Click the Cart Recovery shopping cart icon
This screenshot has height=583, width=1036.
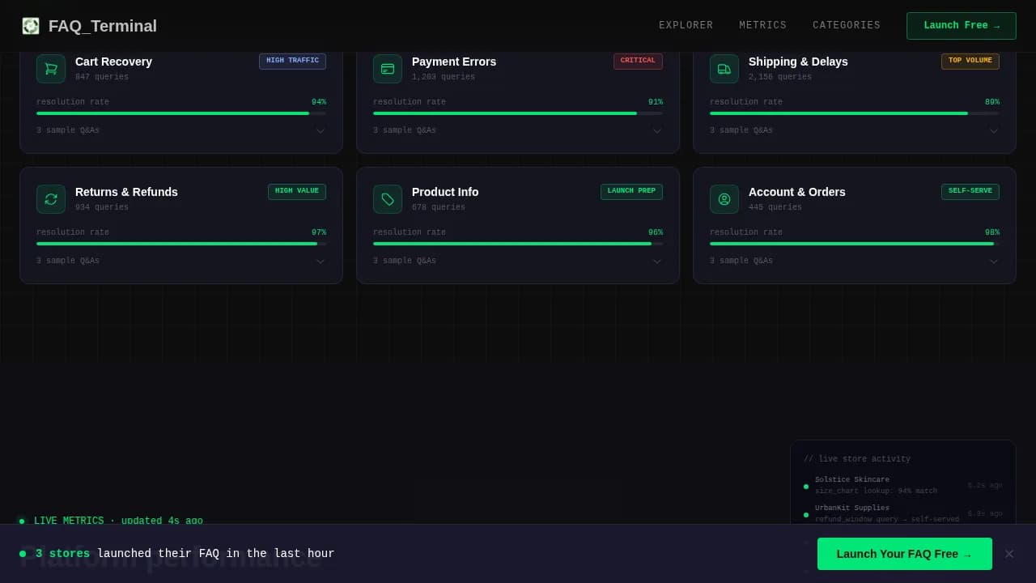click(51, 69)
